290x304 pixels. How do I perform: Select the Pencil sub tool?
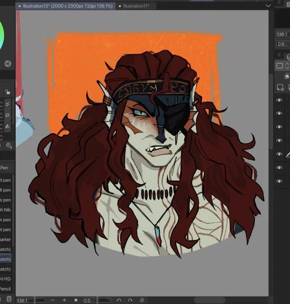6,289
